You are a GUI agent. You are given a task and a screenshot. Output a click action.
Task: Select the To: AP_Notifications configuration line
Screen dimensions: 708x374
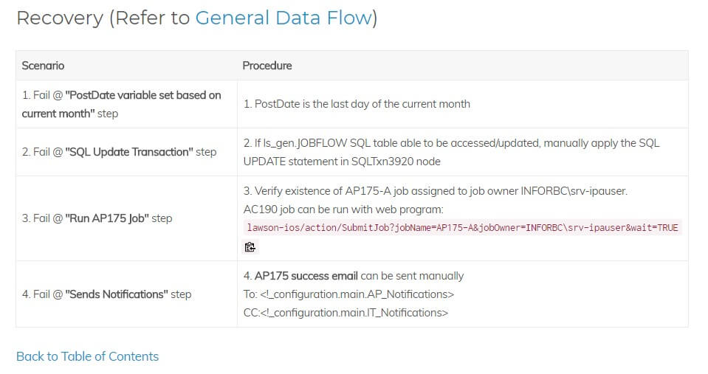(348, 294)
